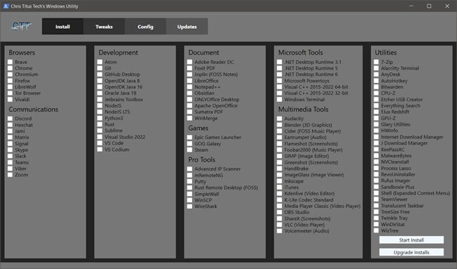This screenshot has width=457, height=269.
Task: Enable the WinDirStat checkbox
Action: click(x=376, y=225)
